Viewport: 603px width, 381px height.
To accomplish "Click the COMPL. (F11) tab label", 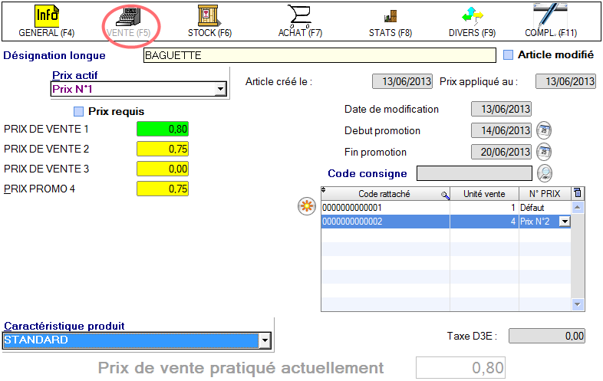I will tap(551, 33).
